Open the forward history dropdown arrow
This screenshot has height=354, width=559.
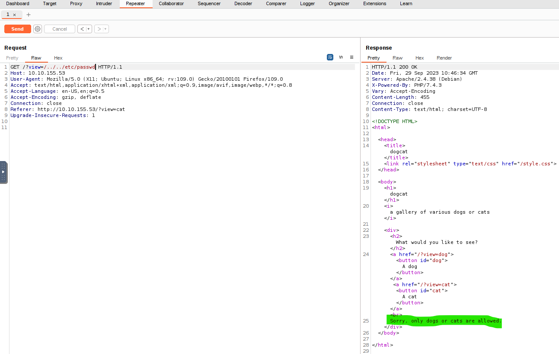coord(105,29)
